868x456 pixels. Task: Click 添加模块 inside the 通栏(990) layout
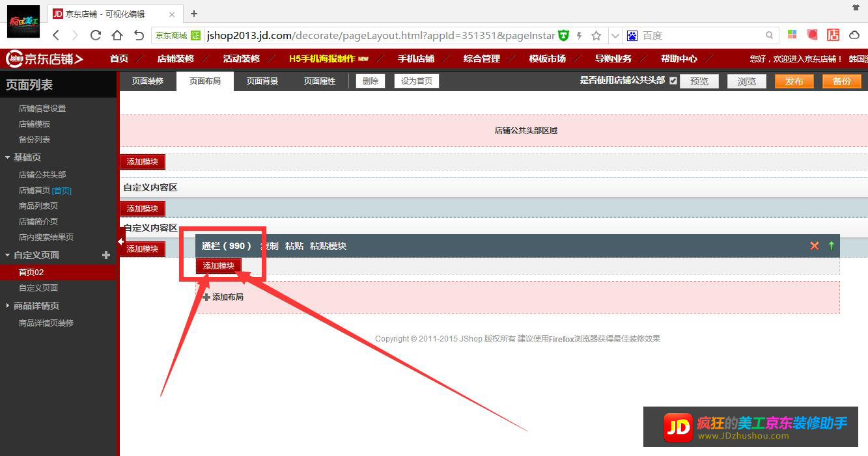(x=219, y=265)
